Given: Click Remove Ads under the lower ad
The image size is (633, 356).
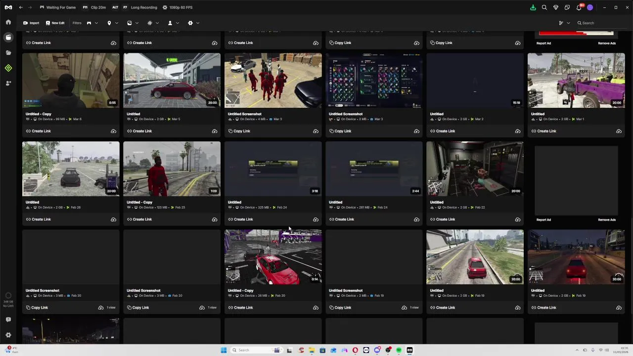Looking at the screenshot, I should (607, 220).
